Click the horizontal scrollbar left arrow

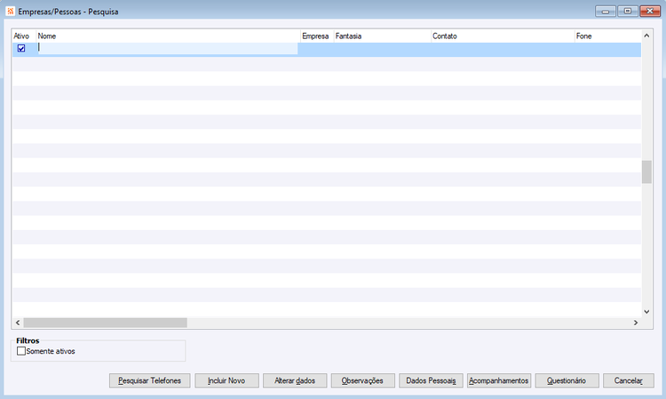point(18,323)
